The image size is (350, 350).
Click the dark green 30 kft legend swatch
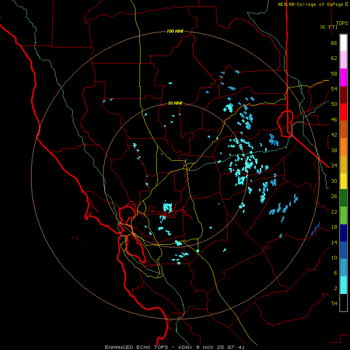click(343, 198)
